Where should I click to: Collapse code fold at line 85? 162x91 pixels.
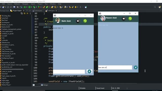pyautogui.click(x=38, y=27)
